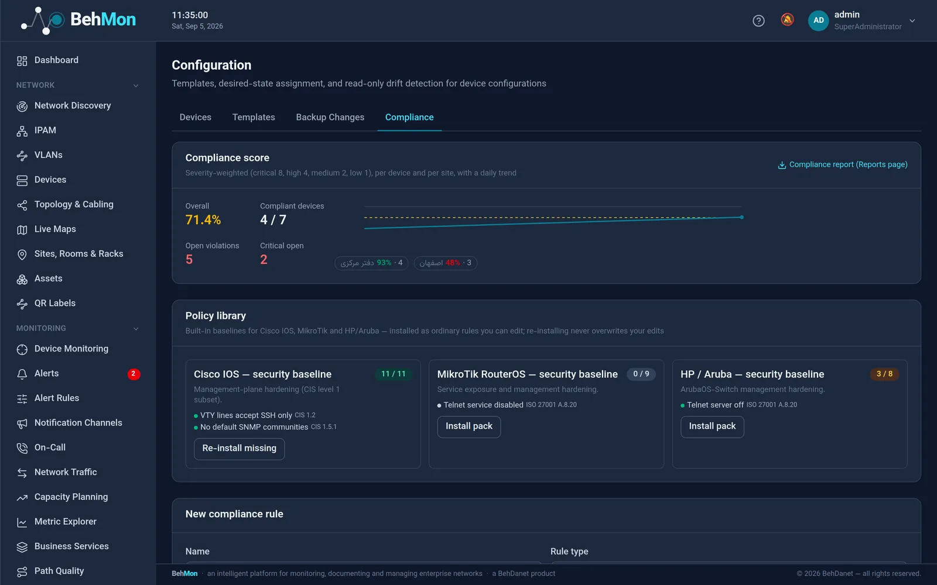Click the Notification Channels megaphone icon
The width and height of the screenshot is (937, 585).
tap(22, 424)
